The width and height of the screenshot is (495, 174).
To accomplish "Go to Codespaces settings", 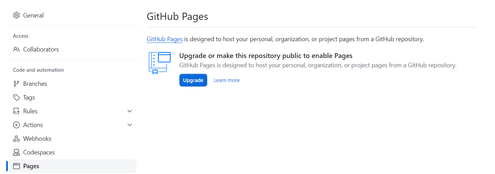I will pyautogui.click(x=73, y=152).
